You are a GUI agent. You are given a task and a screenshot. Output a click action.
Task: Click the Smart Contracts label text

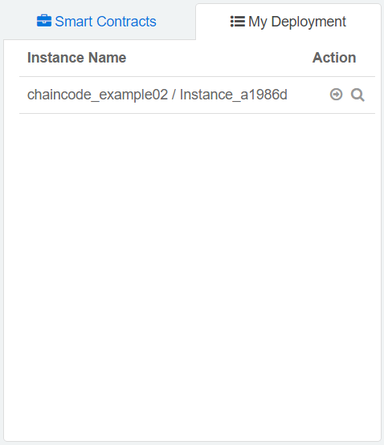coord(105,22)
